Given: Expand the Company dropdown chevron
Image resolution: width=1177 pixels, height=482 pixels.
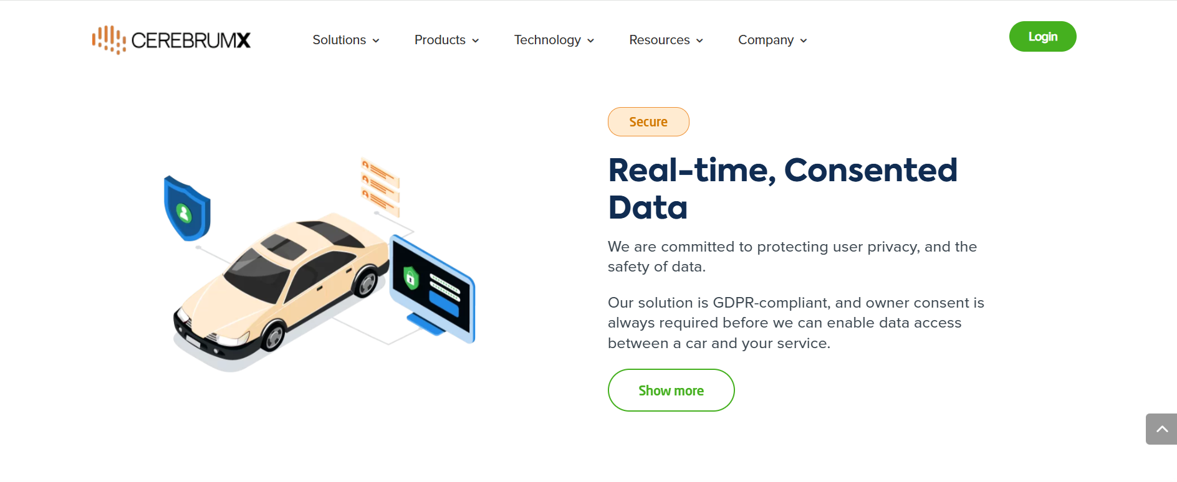Looking at the screenshot, I should [804, 40].
